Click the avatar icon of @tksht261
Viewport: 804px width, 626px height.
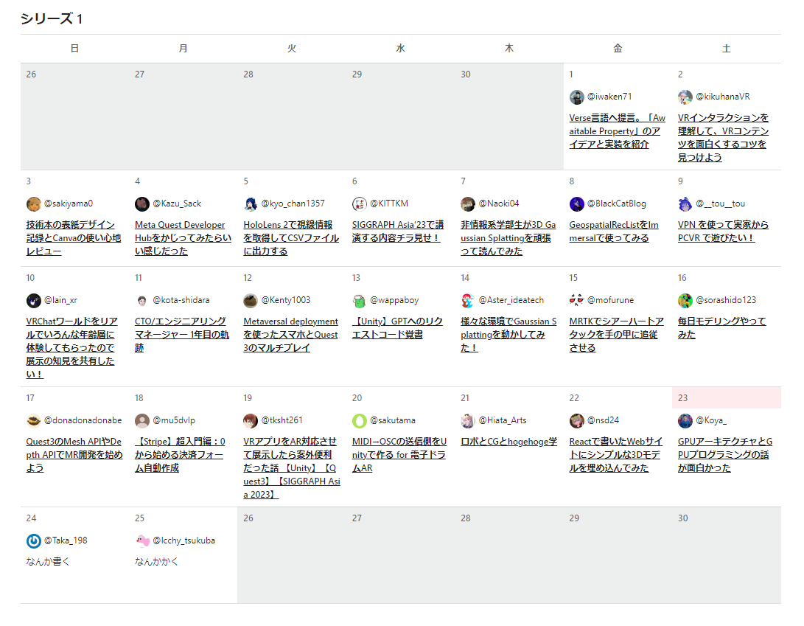[251, 421]
